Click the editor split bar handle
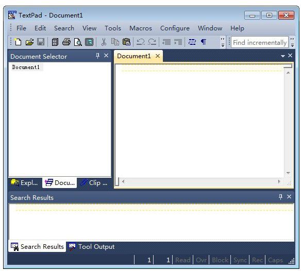The height and width of the screenshot is (271, 301). pos(288,66)
